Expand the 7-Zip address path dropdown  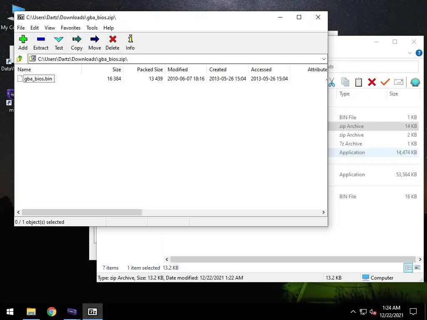pyautogui.click(x=324, y=59)
